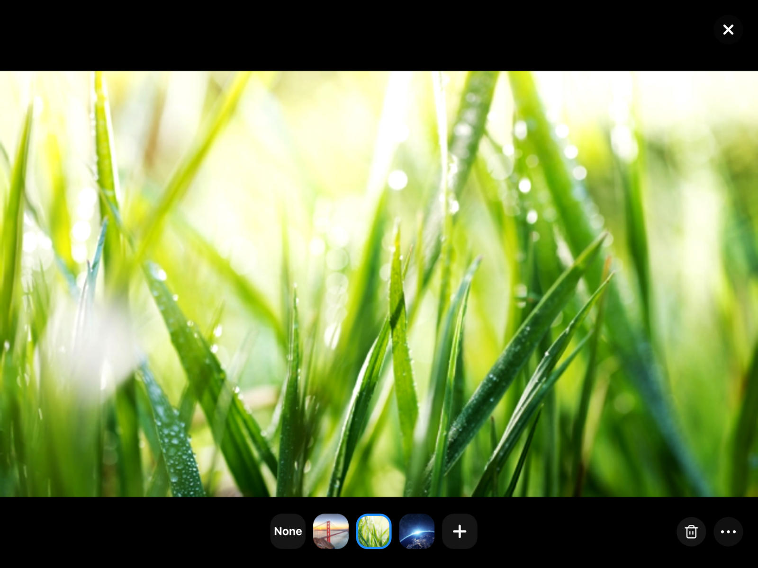Close the virtual background preview

click(x=728, y=30)
